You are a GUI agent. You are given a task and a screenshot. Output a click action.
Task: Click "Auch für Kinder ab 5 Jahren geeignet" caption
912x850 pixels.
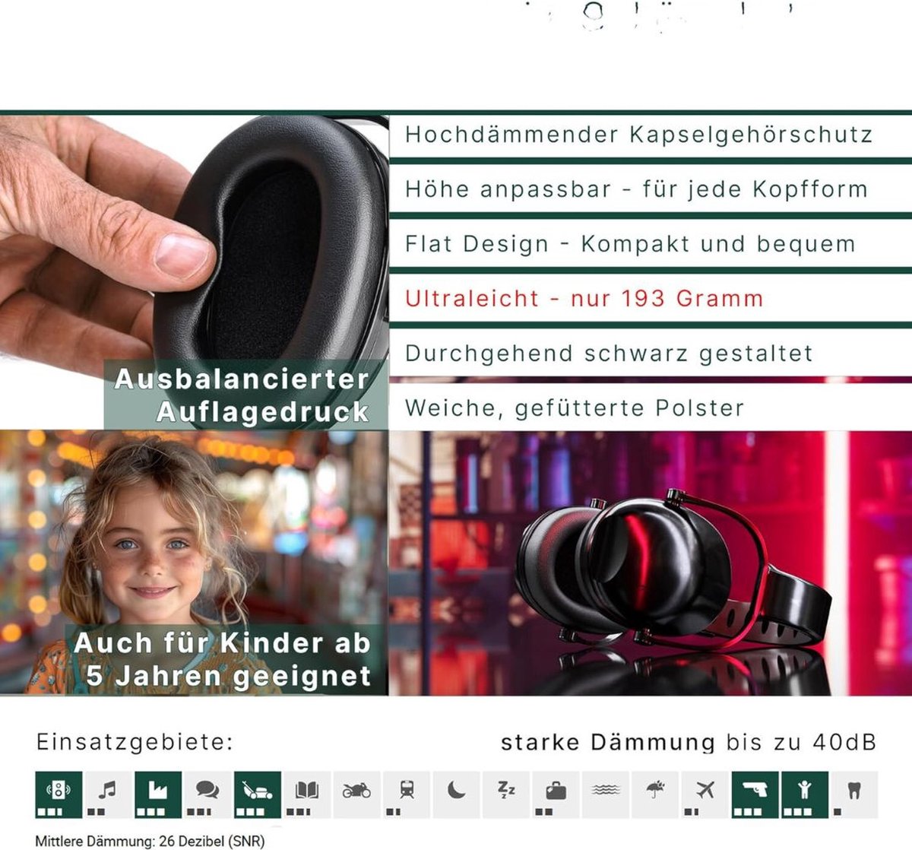coord(223,659)
